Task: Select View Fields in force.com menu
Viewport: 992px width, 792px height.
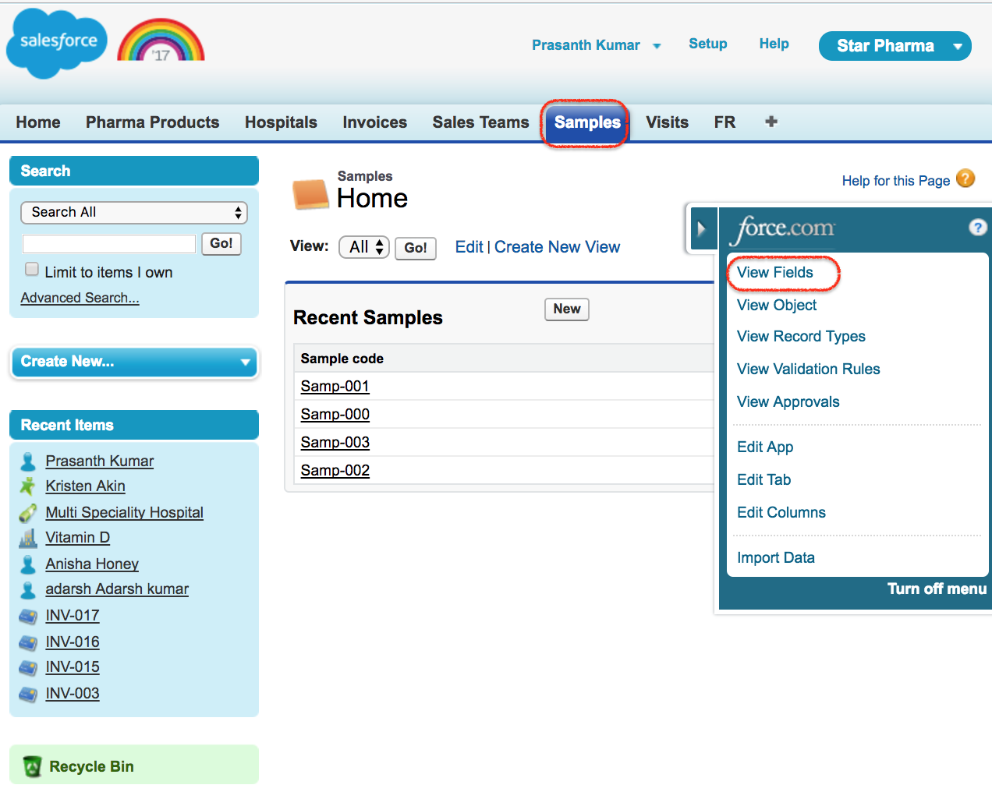Action: (x=775, y=272)
